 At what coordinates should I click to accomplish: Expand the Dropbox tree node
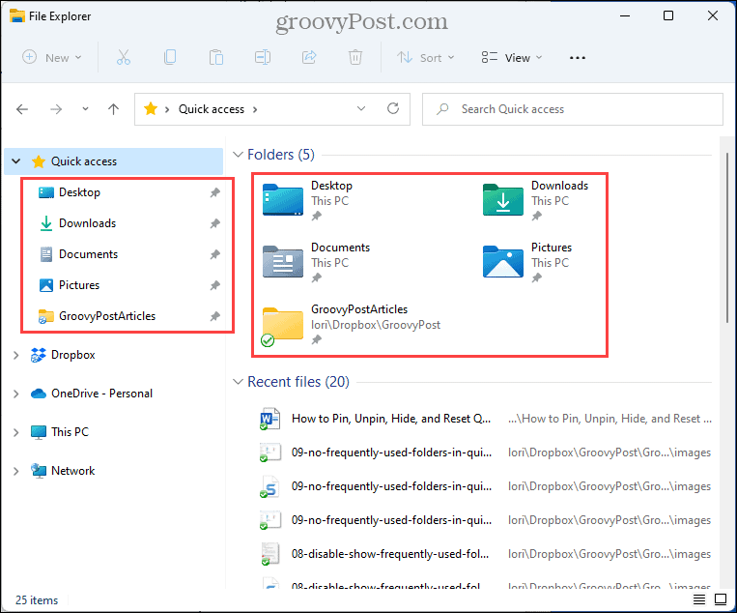tap(16, 355)
